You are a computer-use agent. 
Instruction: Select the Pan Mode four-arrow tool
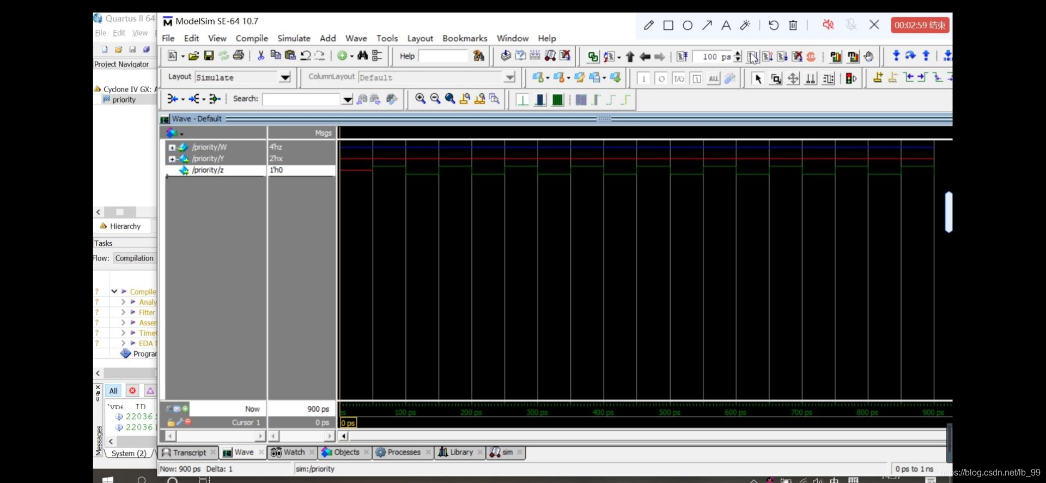click(x=793, y=79)
